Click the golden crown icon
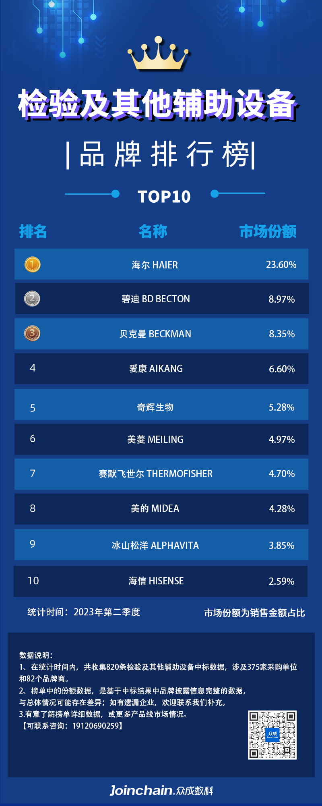 coord(158,55)
